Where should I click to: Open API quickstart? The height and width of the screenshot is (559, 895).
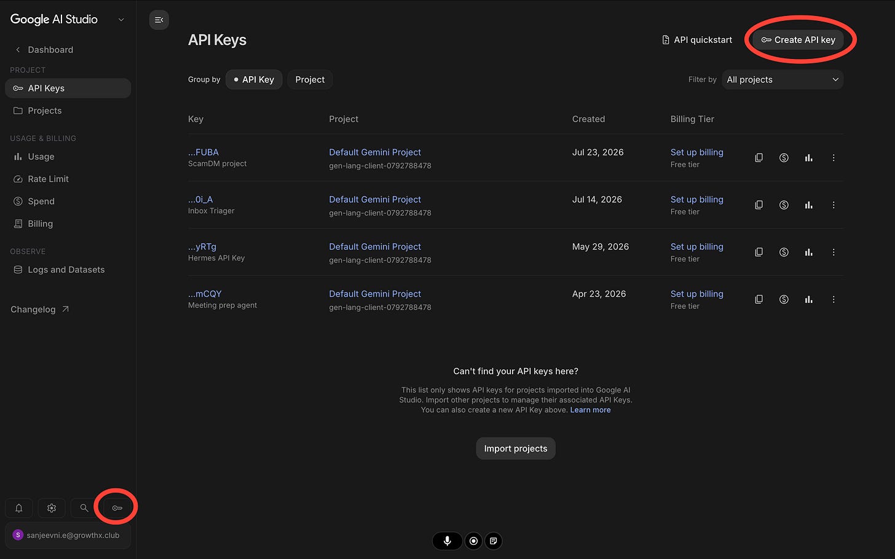[x=697, y=40]
